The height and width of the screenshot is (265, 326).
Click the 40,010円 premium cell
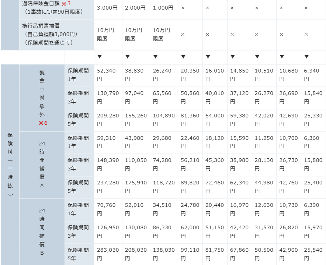click(x=215, y=98)
